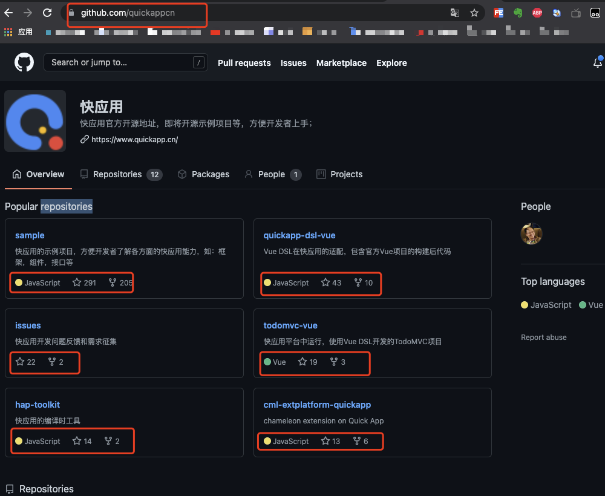Screen dimensions: 605x496
Task: Click star count 19 on todomvc-vue
Action: 313,362
